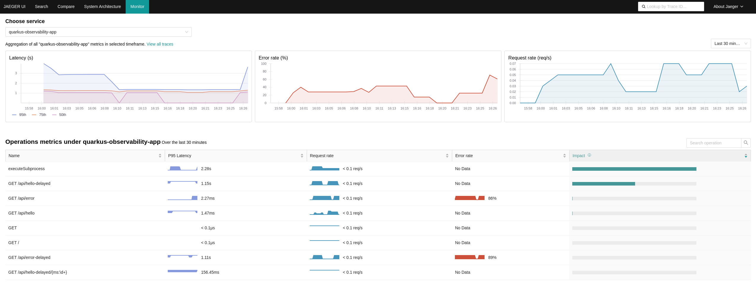The image size is (756, 282).
Task: Select the executeSubprocess operation row
Action: [x=378, y=169]
